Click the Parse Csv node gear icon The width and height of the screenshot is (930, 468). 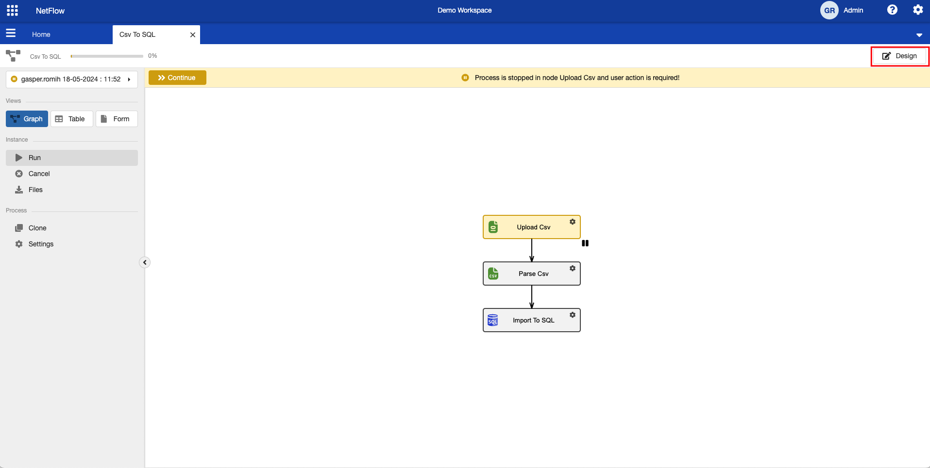[573, 268]
